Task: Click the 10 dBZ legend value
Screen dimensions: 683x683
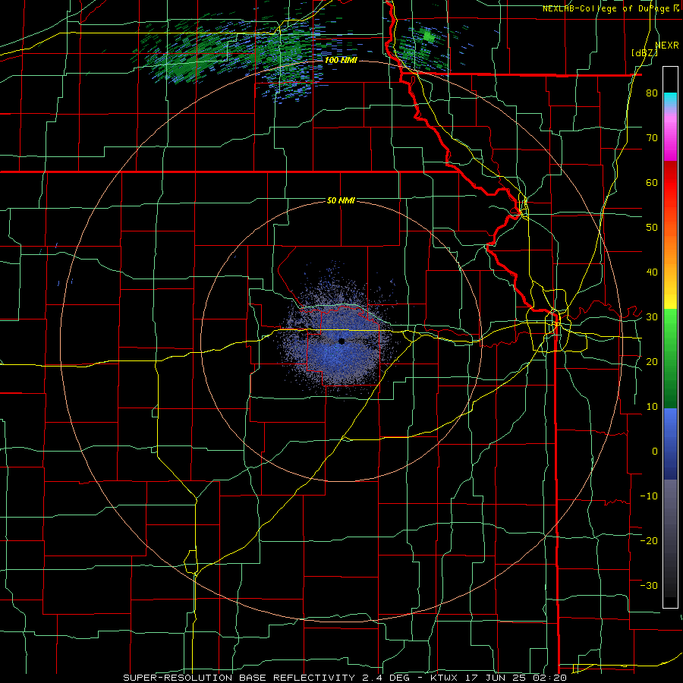Action: pyautogui.click(x=652, y=407)
